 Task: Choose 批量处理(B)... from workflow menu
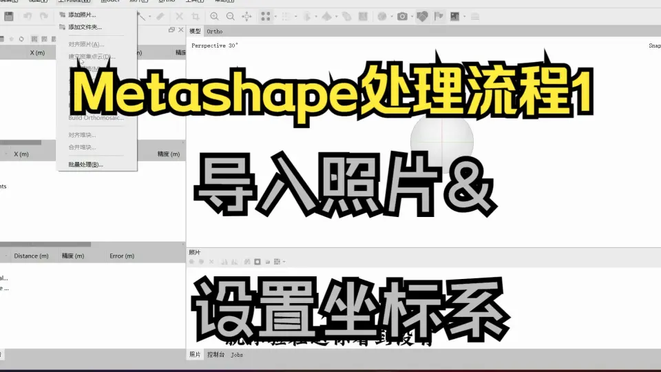(85, 165)
